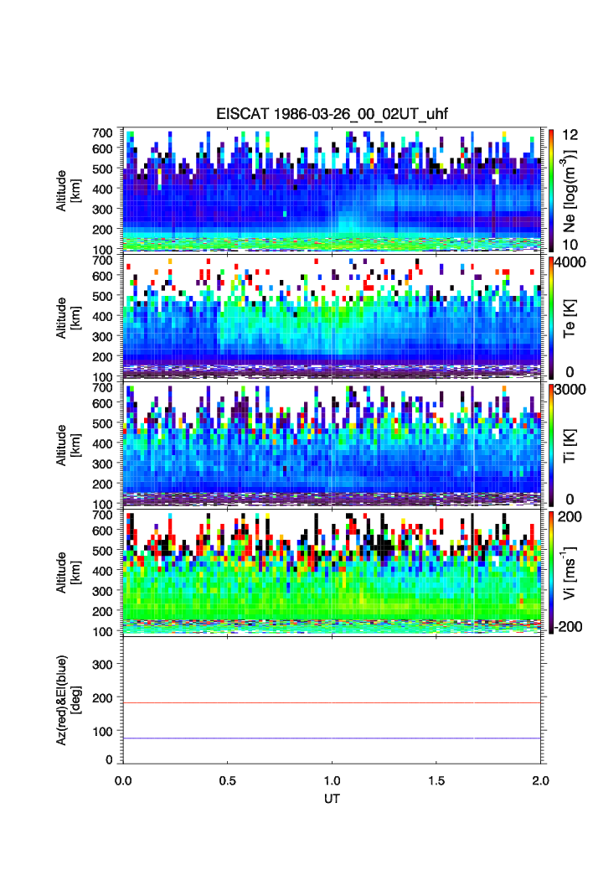Click the UT x-axis label
The width and height of the screenshot is (593, 891).
[x=332, y=799]
